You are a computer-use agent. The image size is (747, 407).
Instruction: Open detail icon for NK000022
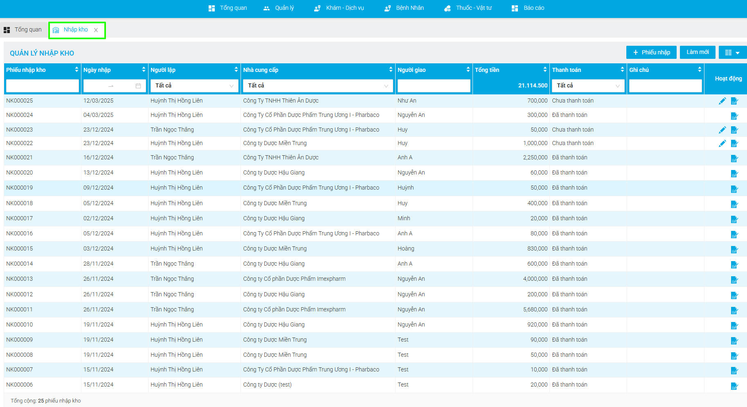[x=734, y=143]
